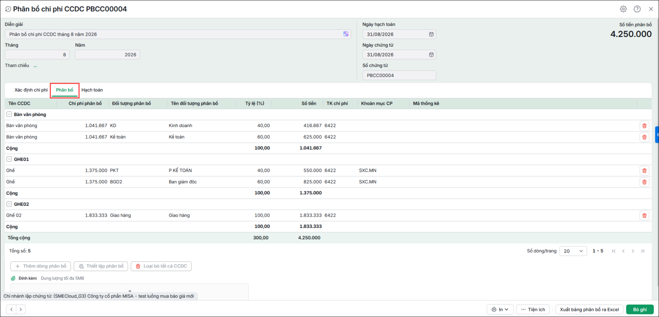
Task: Delete the Bàn văn phòng KD allocation row
Action: coord(645,126)
